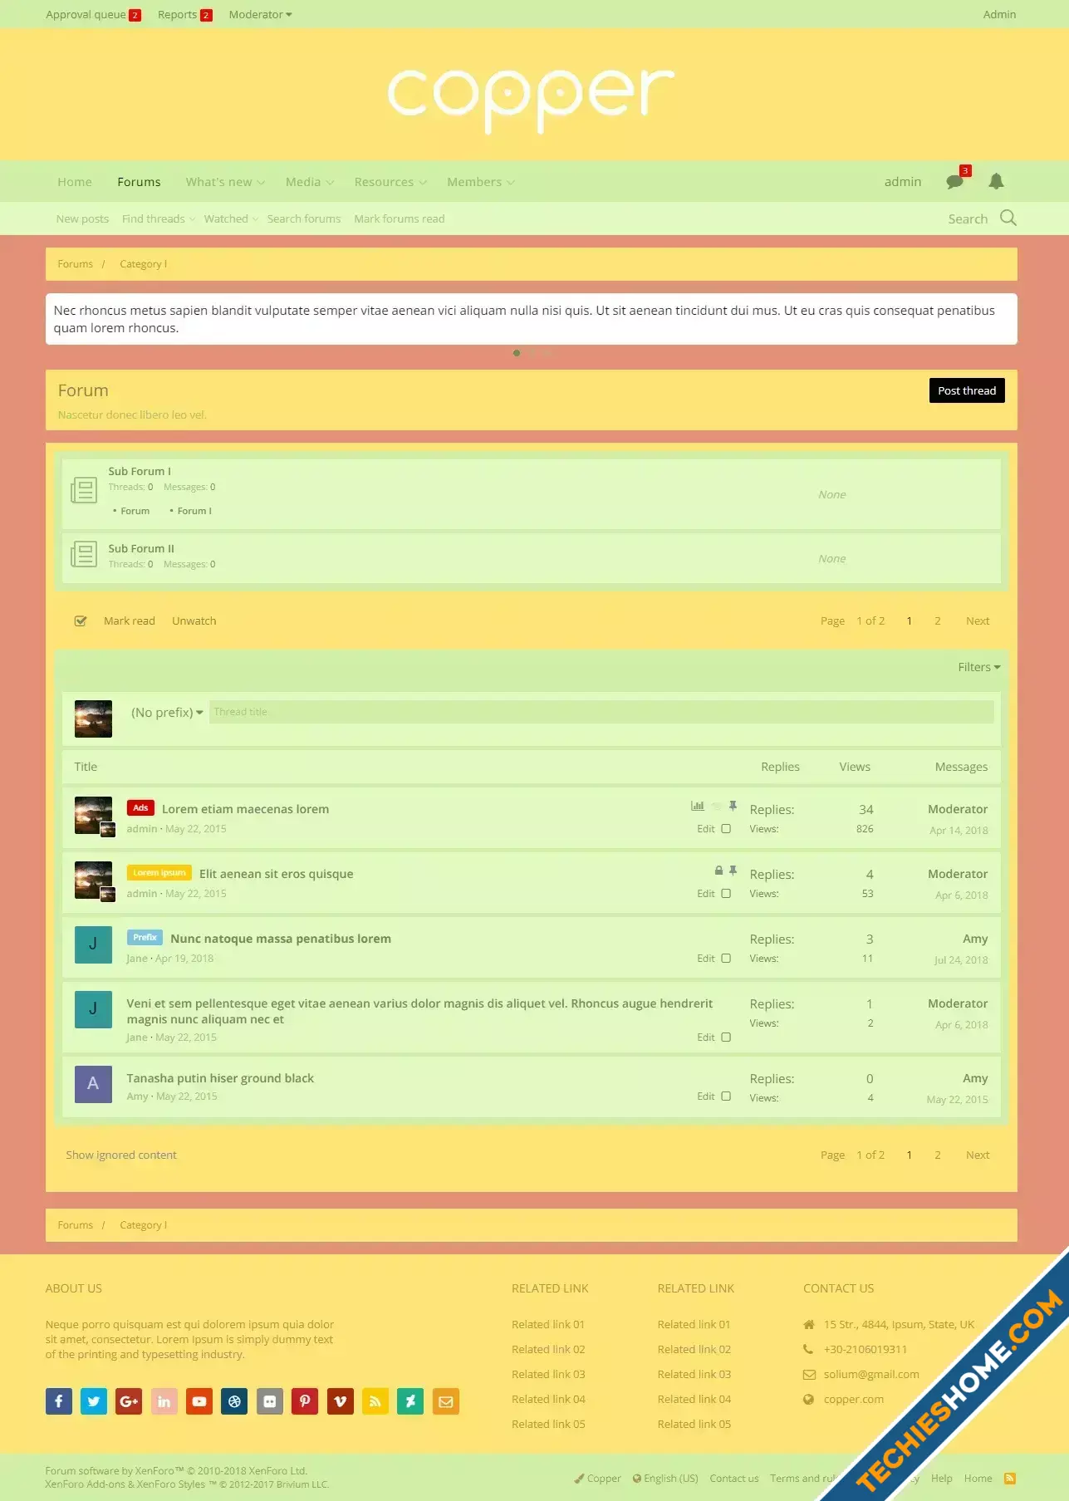Click the Post thread button

(x=967, y=390)
